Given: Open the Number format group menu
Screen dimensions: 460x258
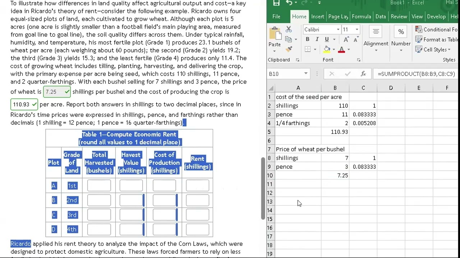Looking at the screenshot, I should (x=401, y=39).
